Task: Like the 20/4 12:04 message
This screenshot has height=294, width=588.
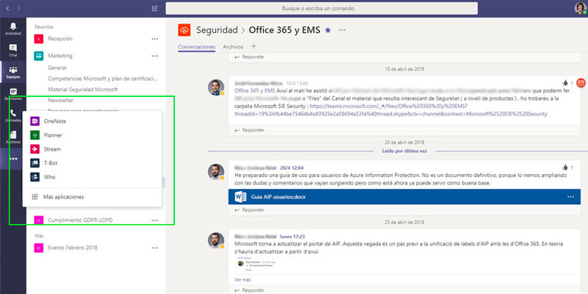Action: pyautogui.click(x=565, y=168)
